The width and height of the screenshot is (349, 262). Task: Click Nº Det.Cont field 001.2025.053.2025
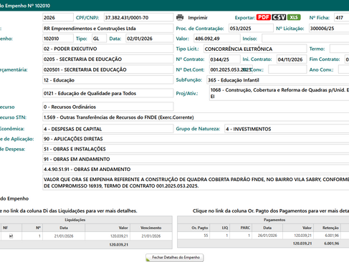[231, 69]
